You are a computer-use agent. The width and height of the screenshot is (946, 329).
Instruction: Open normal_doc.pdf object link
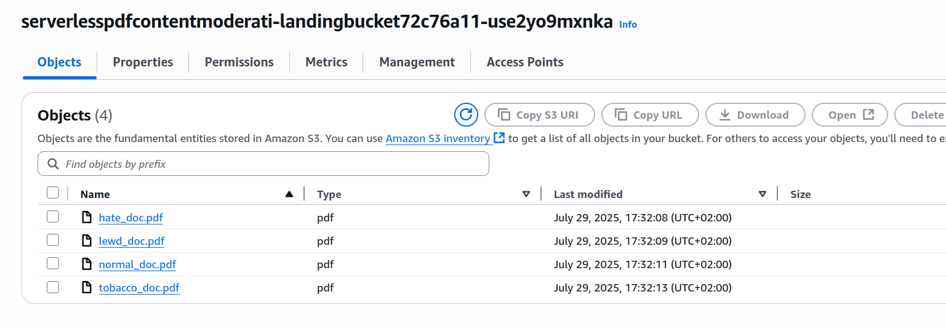tap(137, 264)
